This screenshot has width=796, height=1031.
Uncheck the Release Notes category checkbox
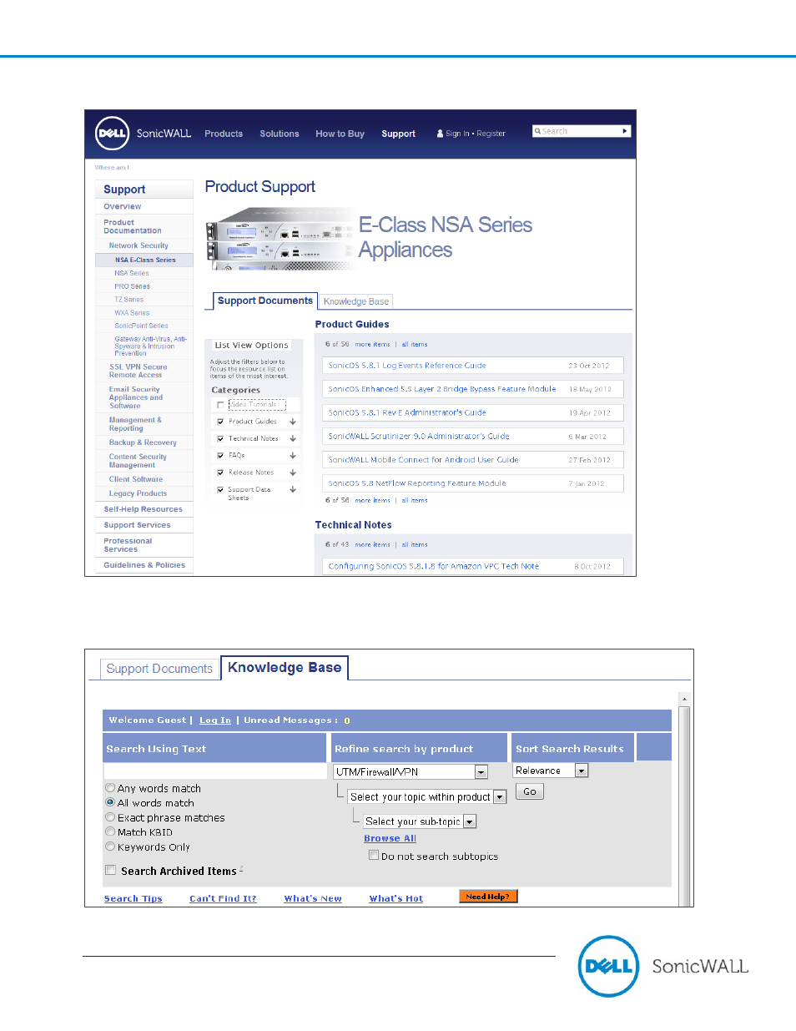pos(220,473)
